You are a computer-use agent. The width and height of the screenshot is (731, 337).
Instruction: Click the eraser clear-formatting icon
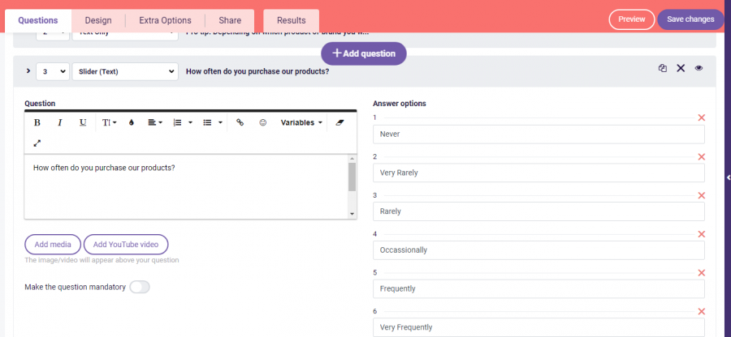pos(340,122)
